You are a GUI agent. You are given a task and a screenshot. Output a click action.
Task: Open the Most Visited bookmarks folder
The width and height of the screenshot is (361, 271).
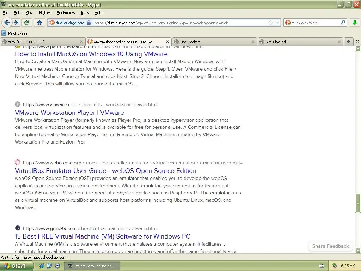(15, 34)
